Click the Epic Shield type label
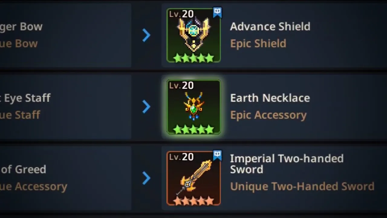The height and width of the screenshot is (218, 387). tap(258, 44)
